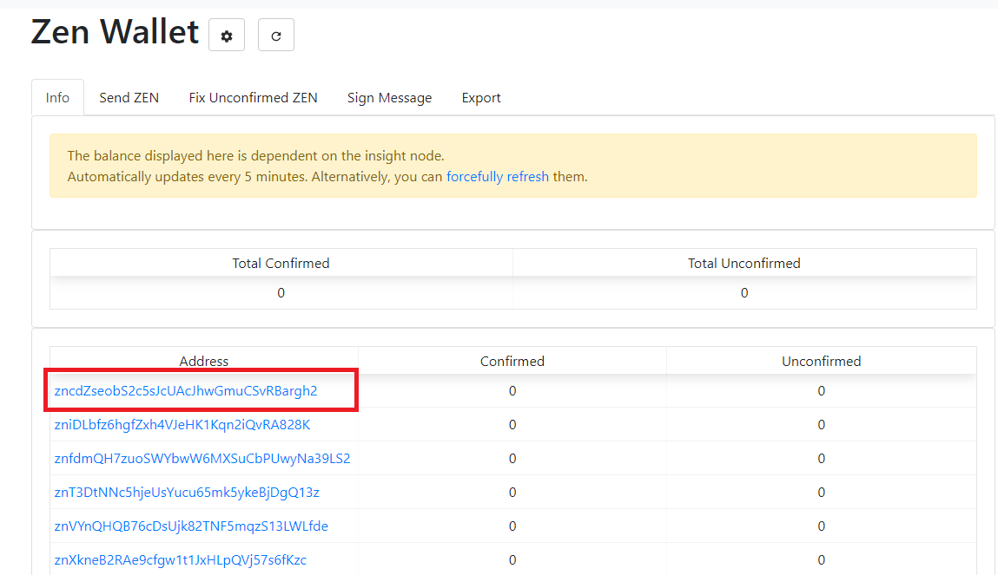The image size is (998, 575).
Task: Open address znT3DtNNc5hjeUsYucu65mk5ykeBjDgQ13z
Action: tap(187, 493)
